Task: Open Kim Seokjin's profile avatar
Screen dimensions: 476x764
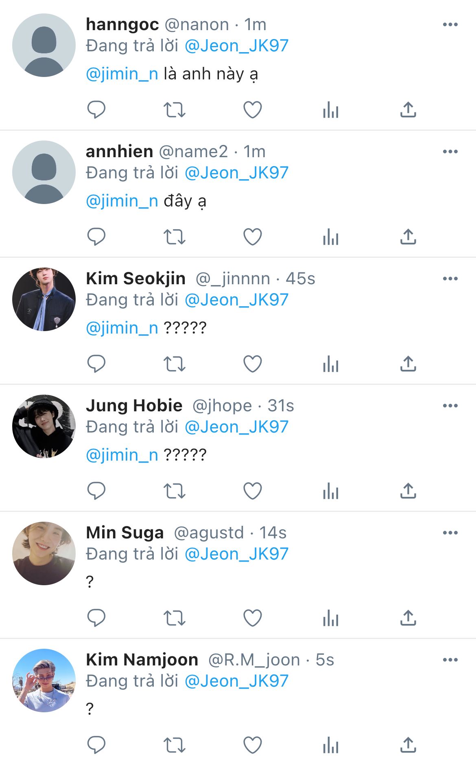Action: click(x=44, y=299)
